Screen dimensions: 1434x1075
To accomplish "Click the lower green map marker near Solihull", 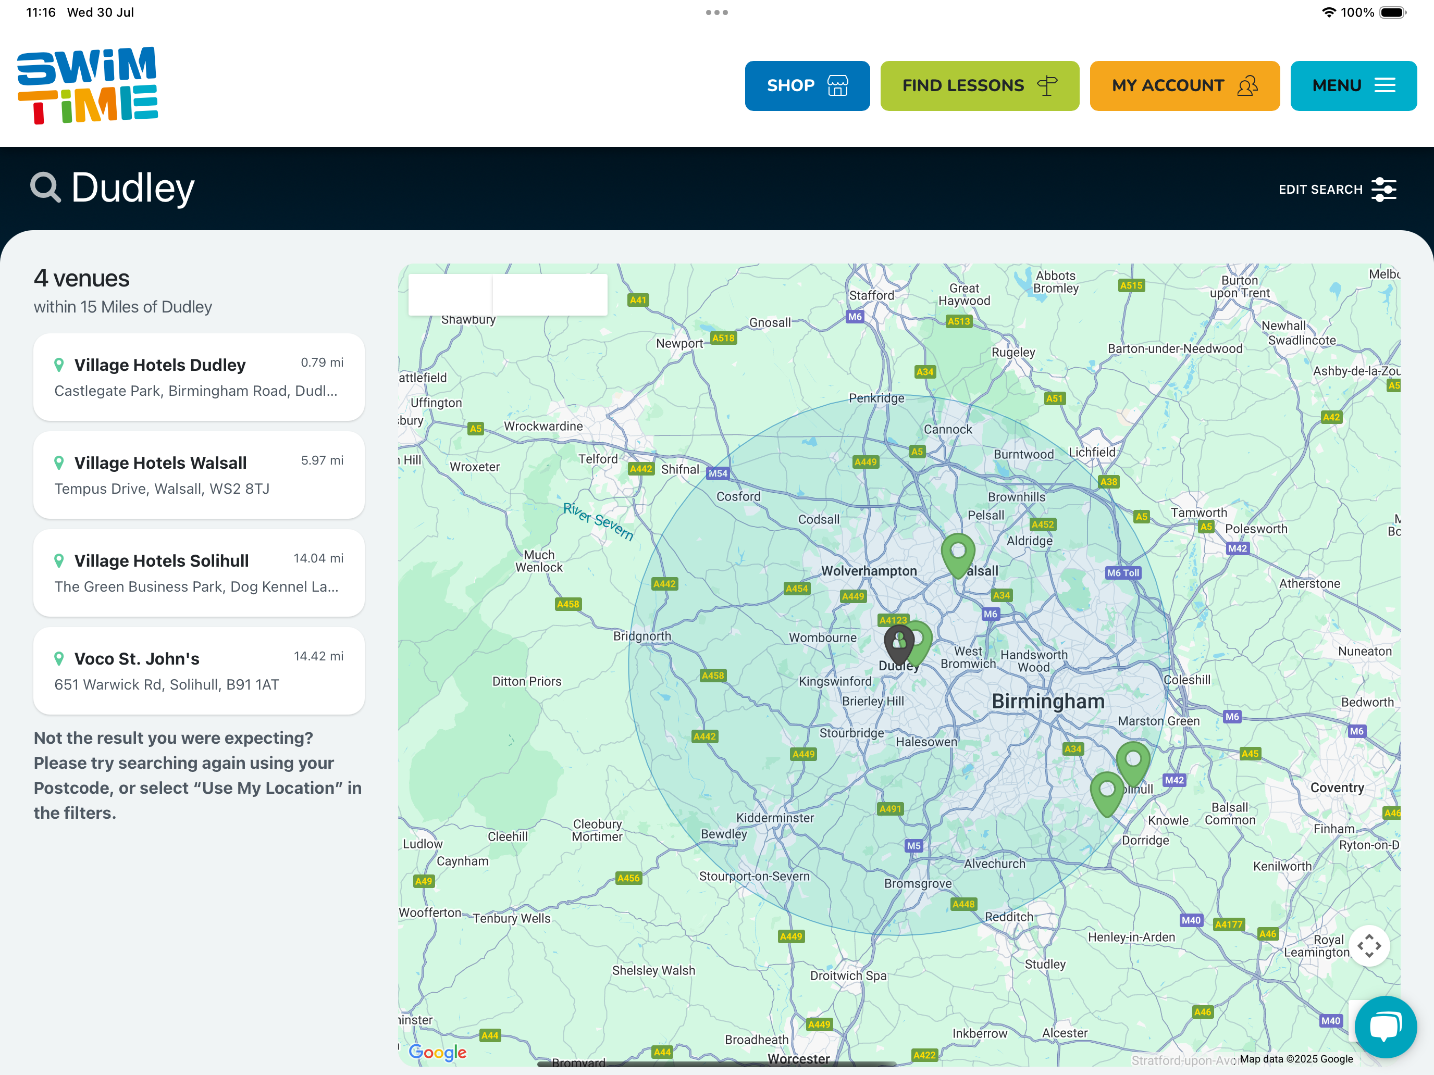I will pyautogui.click(x=1107, y=793).
